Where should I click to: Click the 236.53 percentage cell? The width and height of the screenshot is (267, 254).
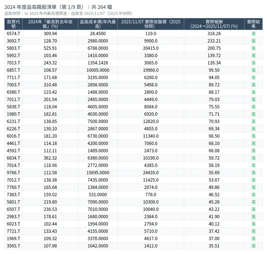(x=50, y=209)
